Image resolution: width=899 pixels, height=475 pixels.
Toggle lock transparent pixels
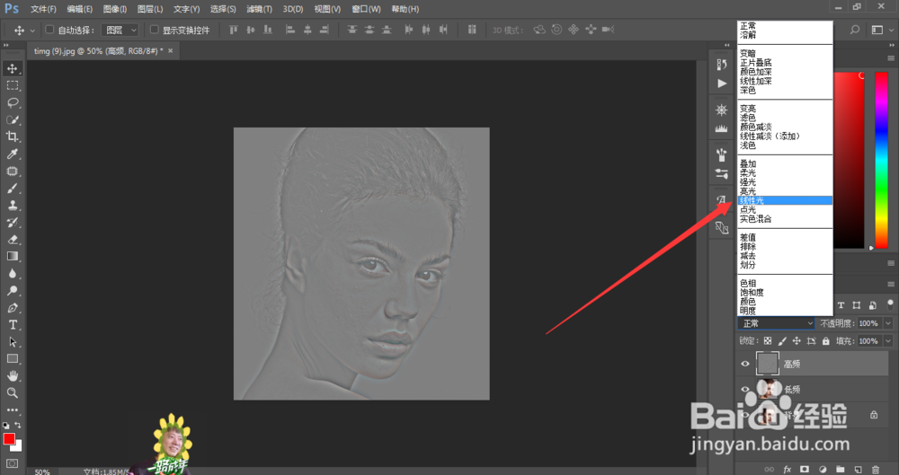coord(768,341)
